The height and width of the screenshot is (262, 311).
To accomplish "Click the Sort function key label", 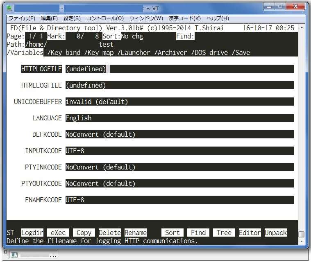I will [x=173, y=233].
